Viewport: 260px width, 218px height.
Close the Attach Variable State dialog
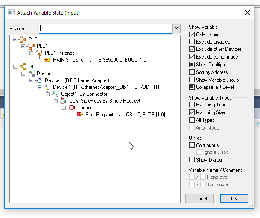pyautogui.click(x=248, y=12)
